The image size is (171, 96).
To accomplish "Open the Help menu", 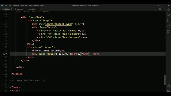I will (x=42, y=5).
